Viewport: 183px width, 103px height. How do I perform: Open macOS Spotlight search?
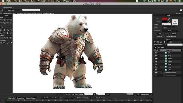pyautogui.click(x=175, y=1)
